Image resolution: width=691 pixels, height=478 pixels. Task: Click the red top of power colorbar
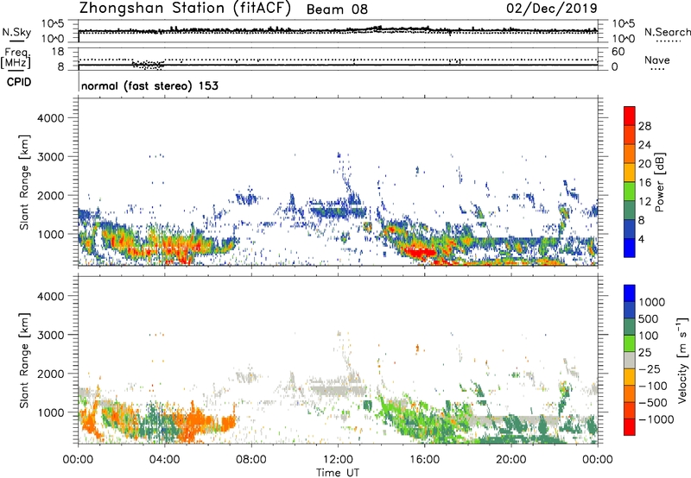(x=630, y=116)
